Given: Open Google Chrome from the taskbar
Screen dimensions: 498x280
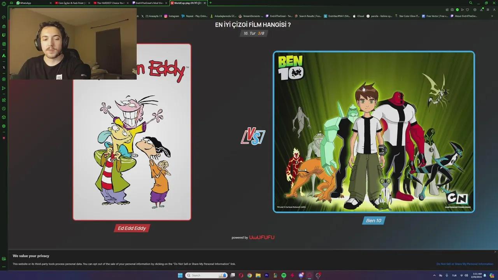Looking at the screenshot, I should (250, 275).
